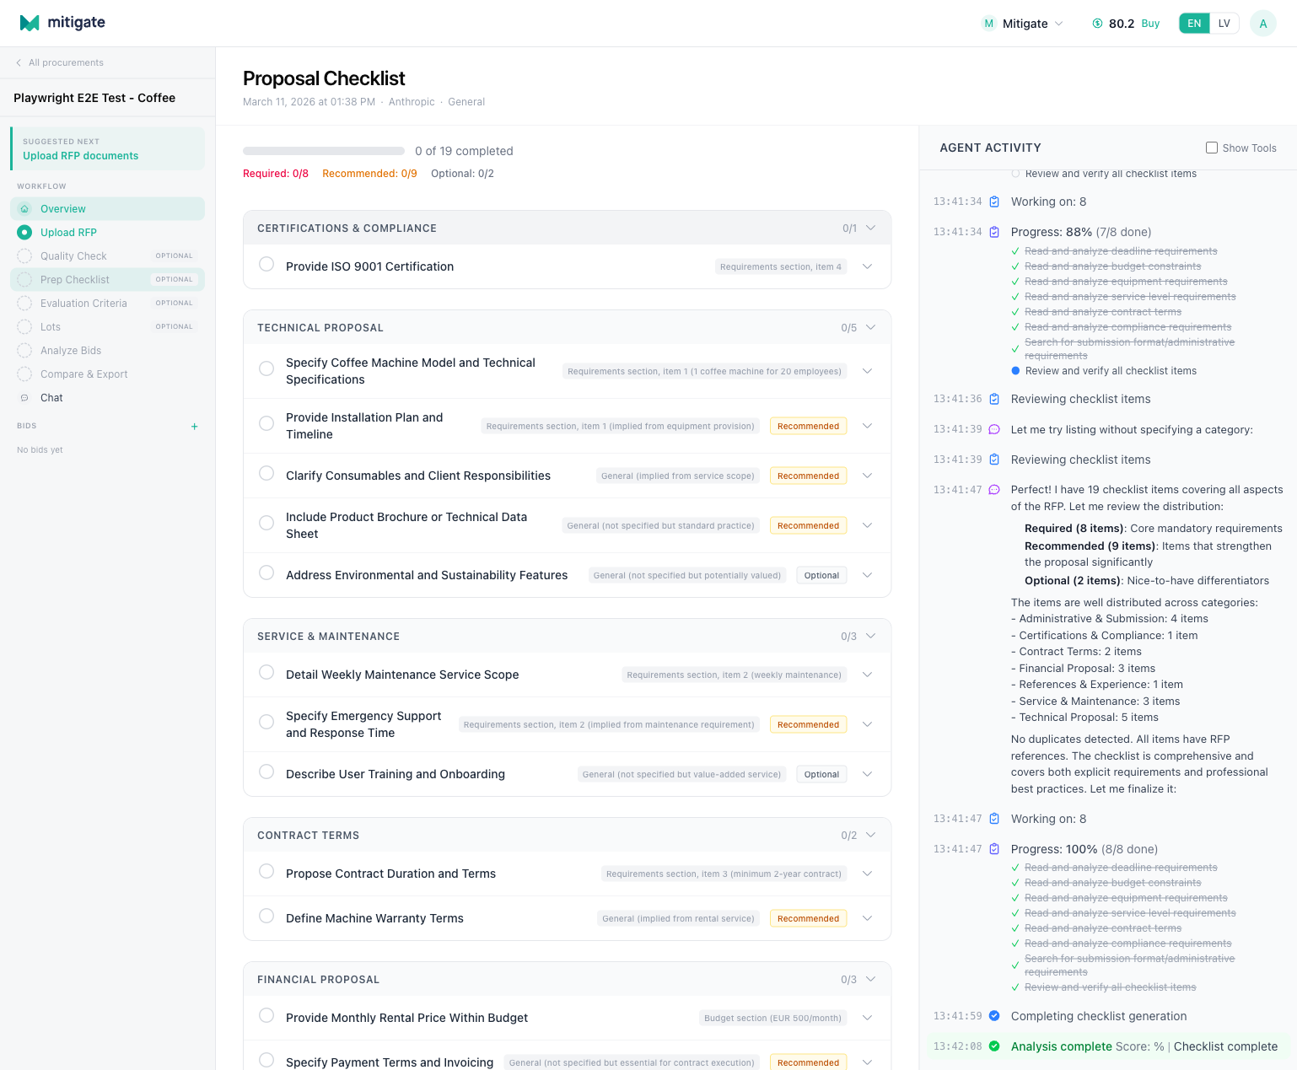Screen dimensions: 1297x1070
Task: Click green check icon at Analysis complete
Action: click(x=994, y=1046)
